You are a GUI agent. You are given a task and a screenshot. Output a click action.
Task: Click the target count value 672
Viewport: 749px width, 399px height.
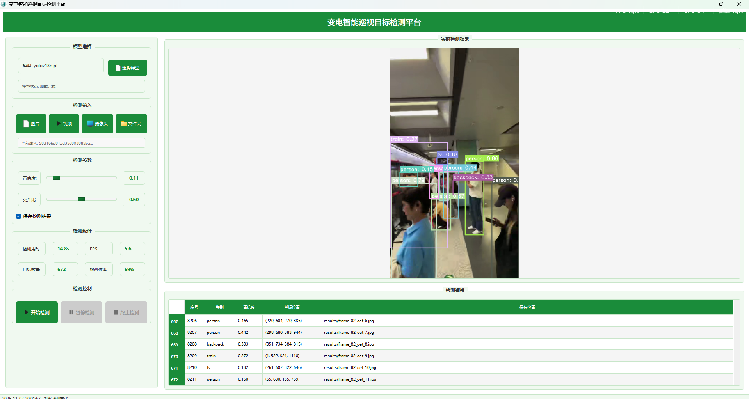65,269
